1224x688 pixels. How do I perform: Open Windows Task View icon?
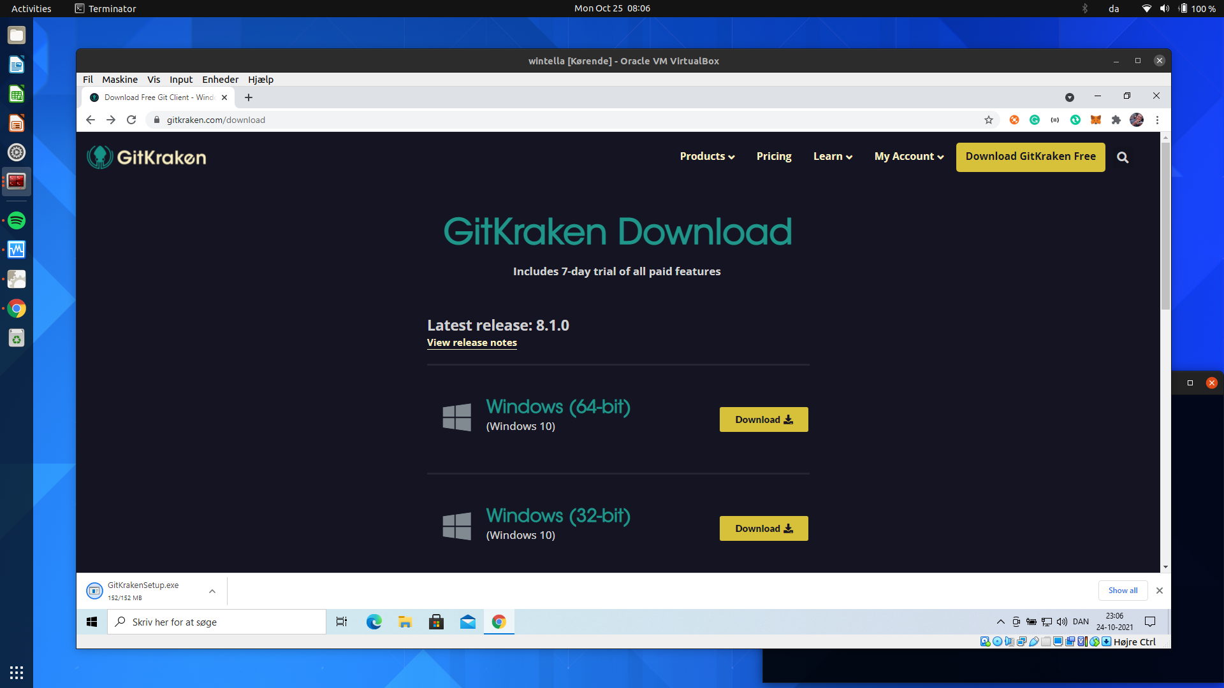point(342,622)
